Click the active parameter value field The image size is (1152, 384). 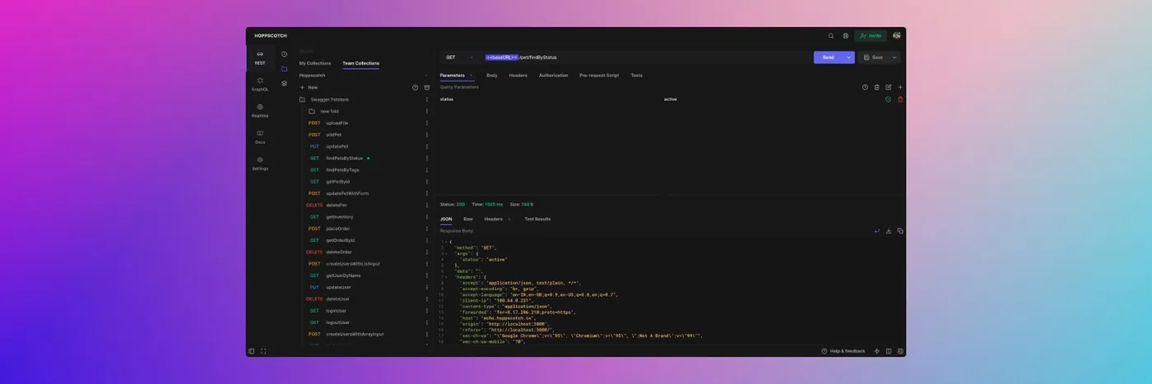[772, 99]
